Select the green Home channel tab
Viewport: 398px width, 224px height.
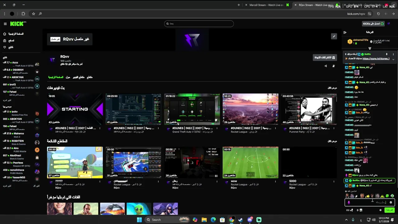pyautogui.click(x=56, y=77)
